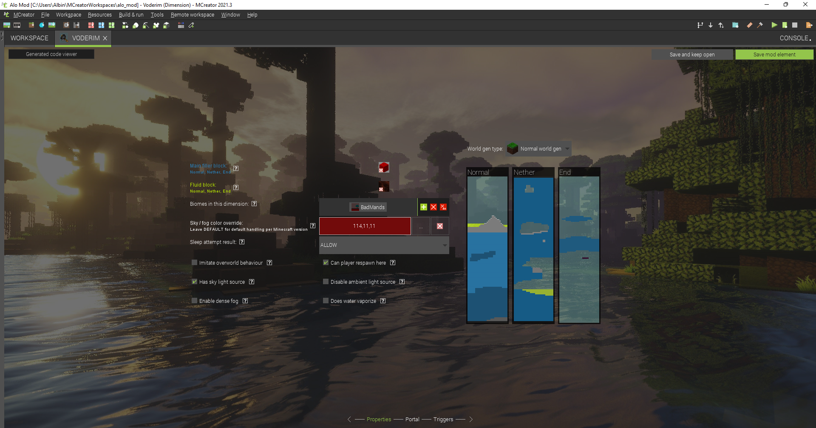This screenshot has width=816, height=428.
Task: Open the pickaxe tool pack creator
Action: coord(146,25)
